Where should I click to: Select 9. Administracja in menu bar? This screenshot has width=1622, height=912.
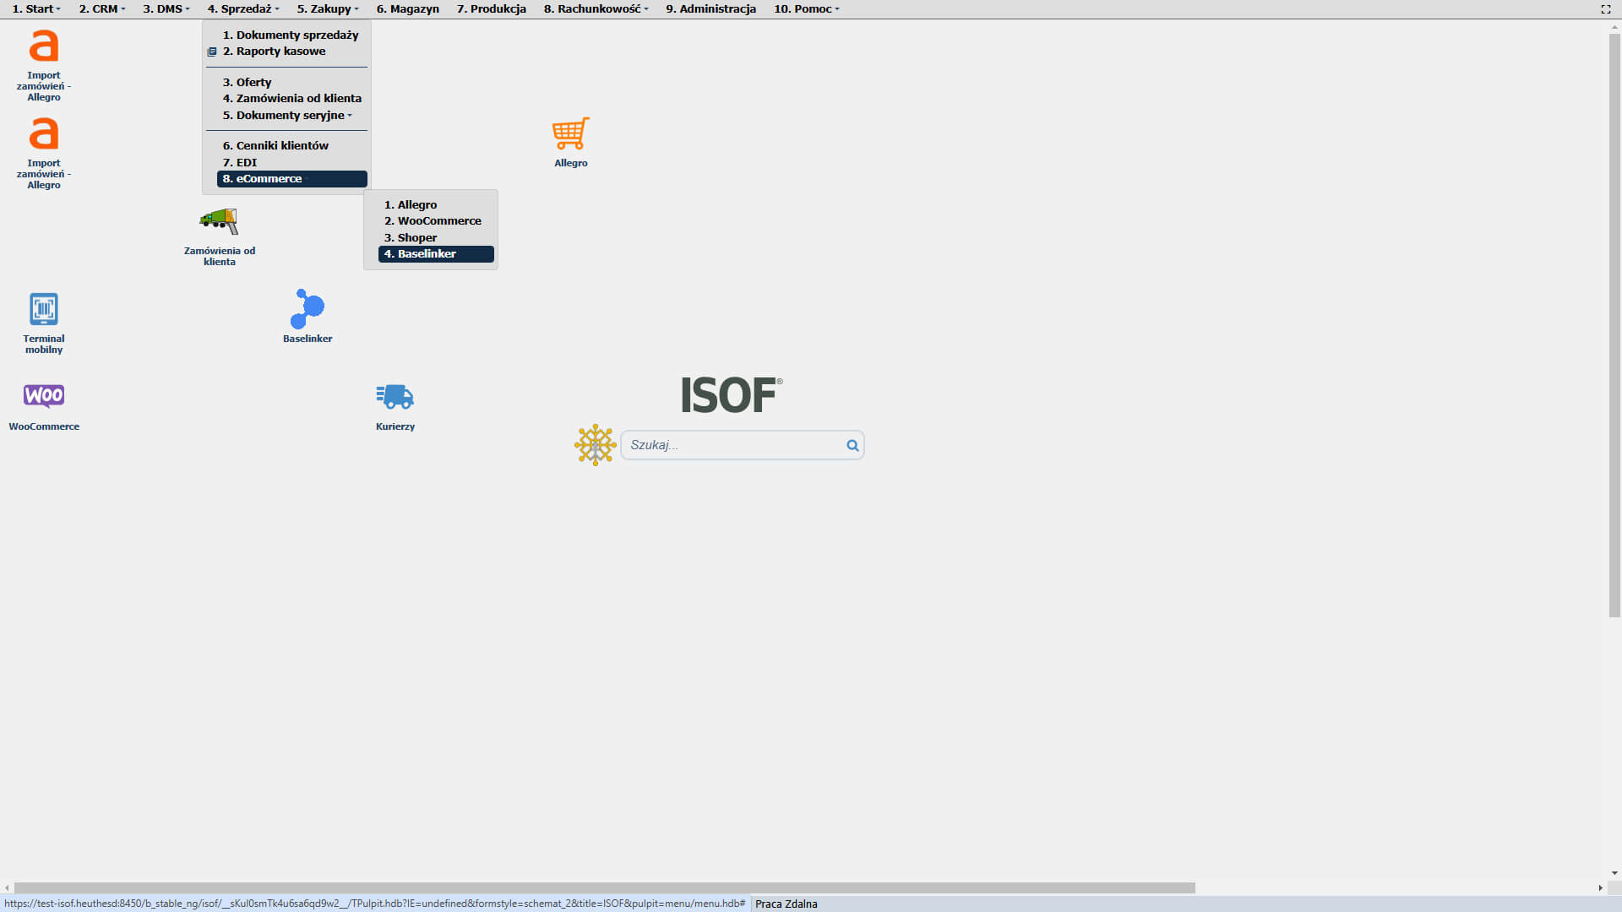(x=710, y=9)
